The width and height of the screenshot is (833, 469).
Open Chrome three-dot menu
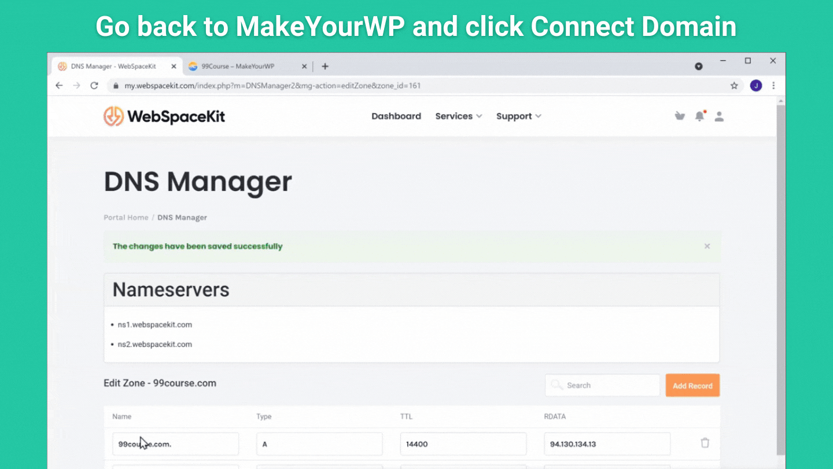[773, 86]
